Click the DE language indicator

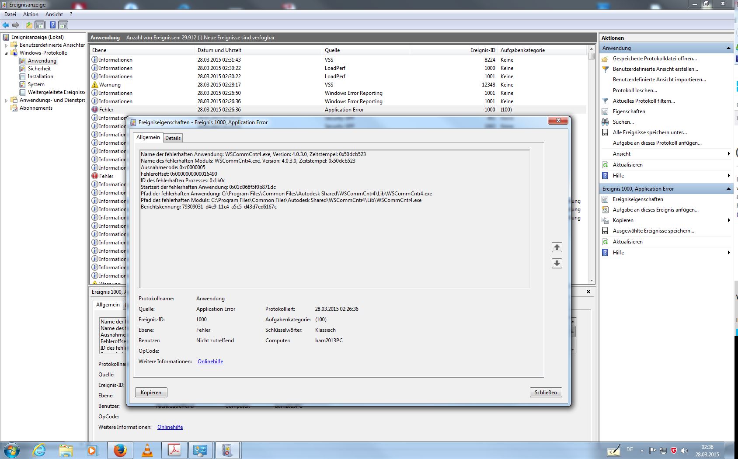(630, 449)
